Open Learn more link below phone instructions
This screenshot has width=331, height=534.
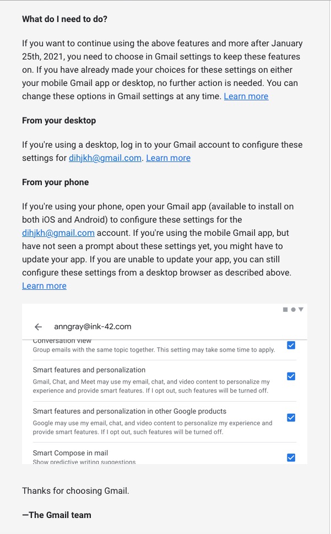[x=44, y=285]
